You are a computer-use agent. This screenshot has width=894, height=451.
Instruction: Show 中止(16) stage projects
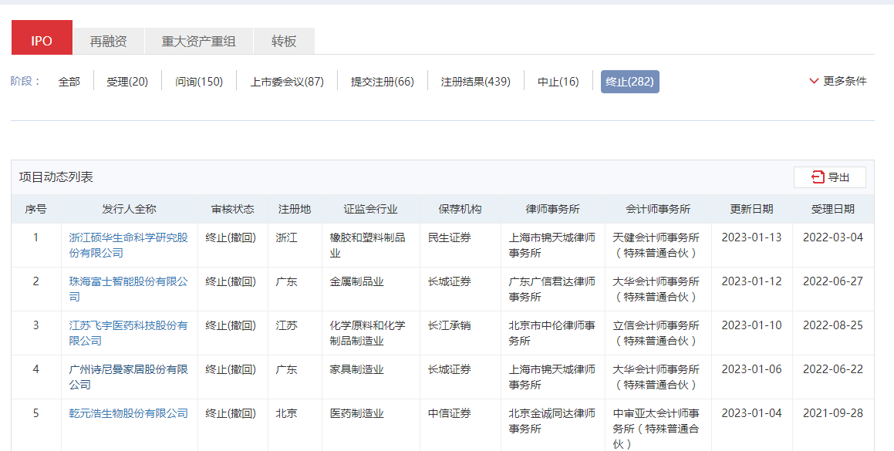[x=558, y=82]
